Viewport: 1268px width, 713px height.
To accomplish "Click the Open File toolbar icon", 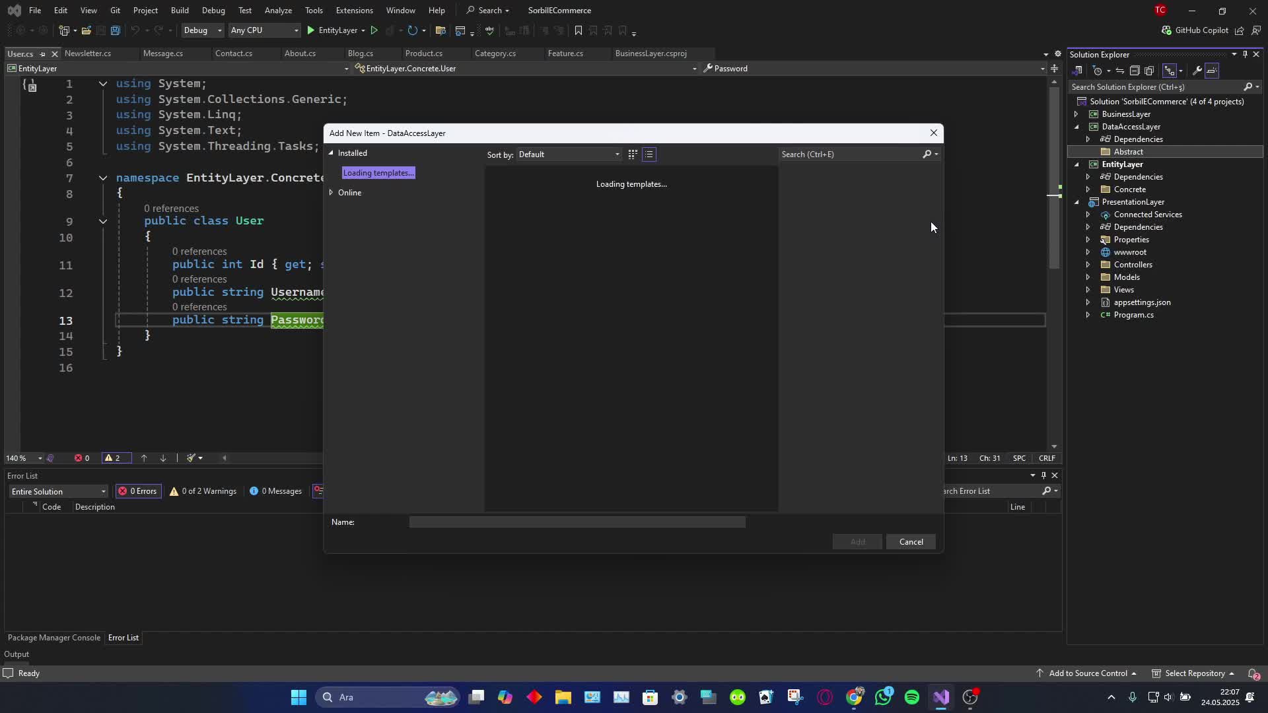I will (86, 30).
